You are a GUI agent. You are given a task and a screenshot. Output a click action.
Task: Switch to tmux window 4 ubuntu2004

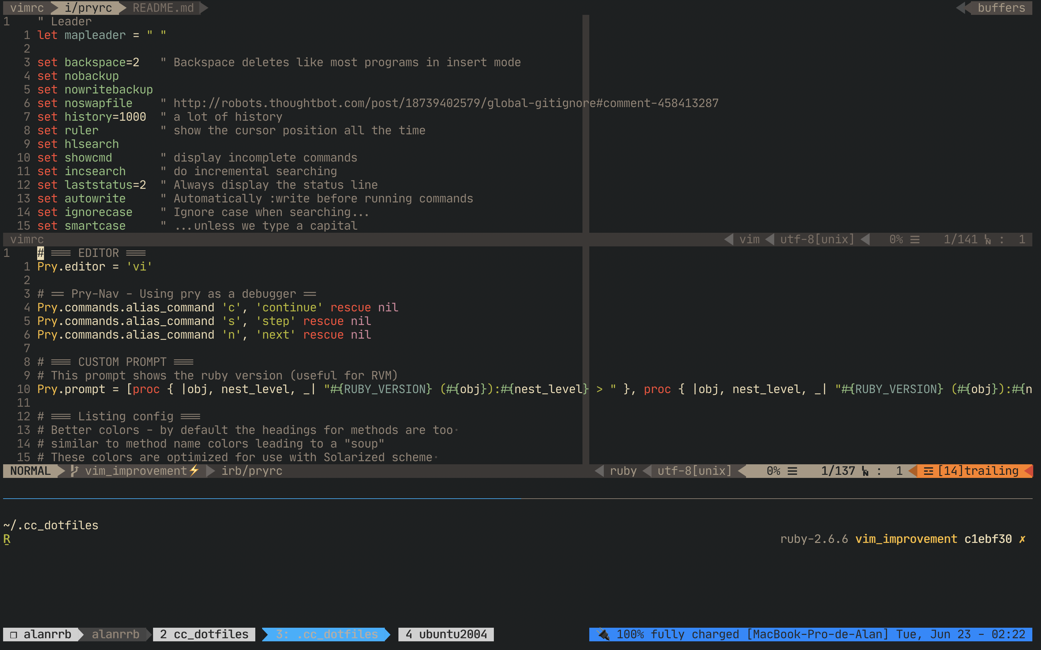[446, 634]
